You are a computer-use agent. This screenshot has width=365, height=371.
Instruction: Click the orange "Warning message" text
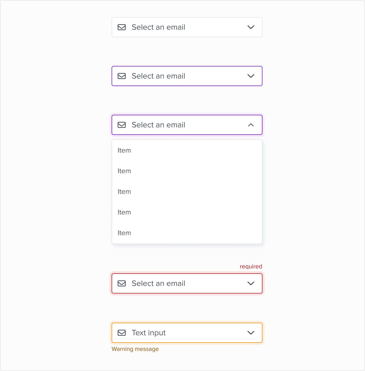pyautogui.click(x=135, y=349)
